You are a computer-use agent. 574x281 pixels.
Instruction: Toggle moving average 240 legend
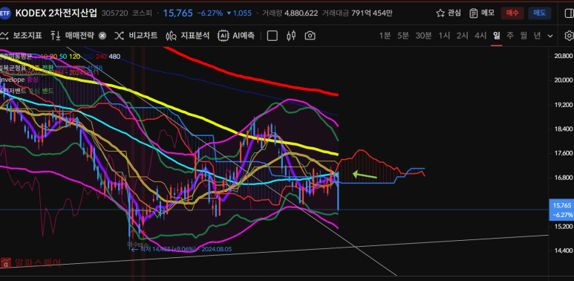101,56
